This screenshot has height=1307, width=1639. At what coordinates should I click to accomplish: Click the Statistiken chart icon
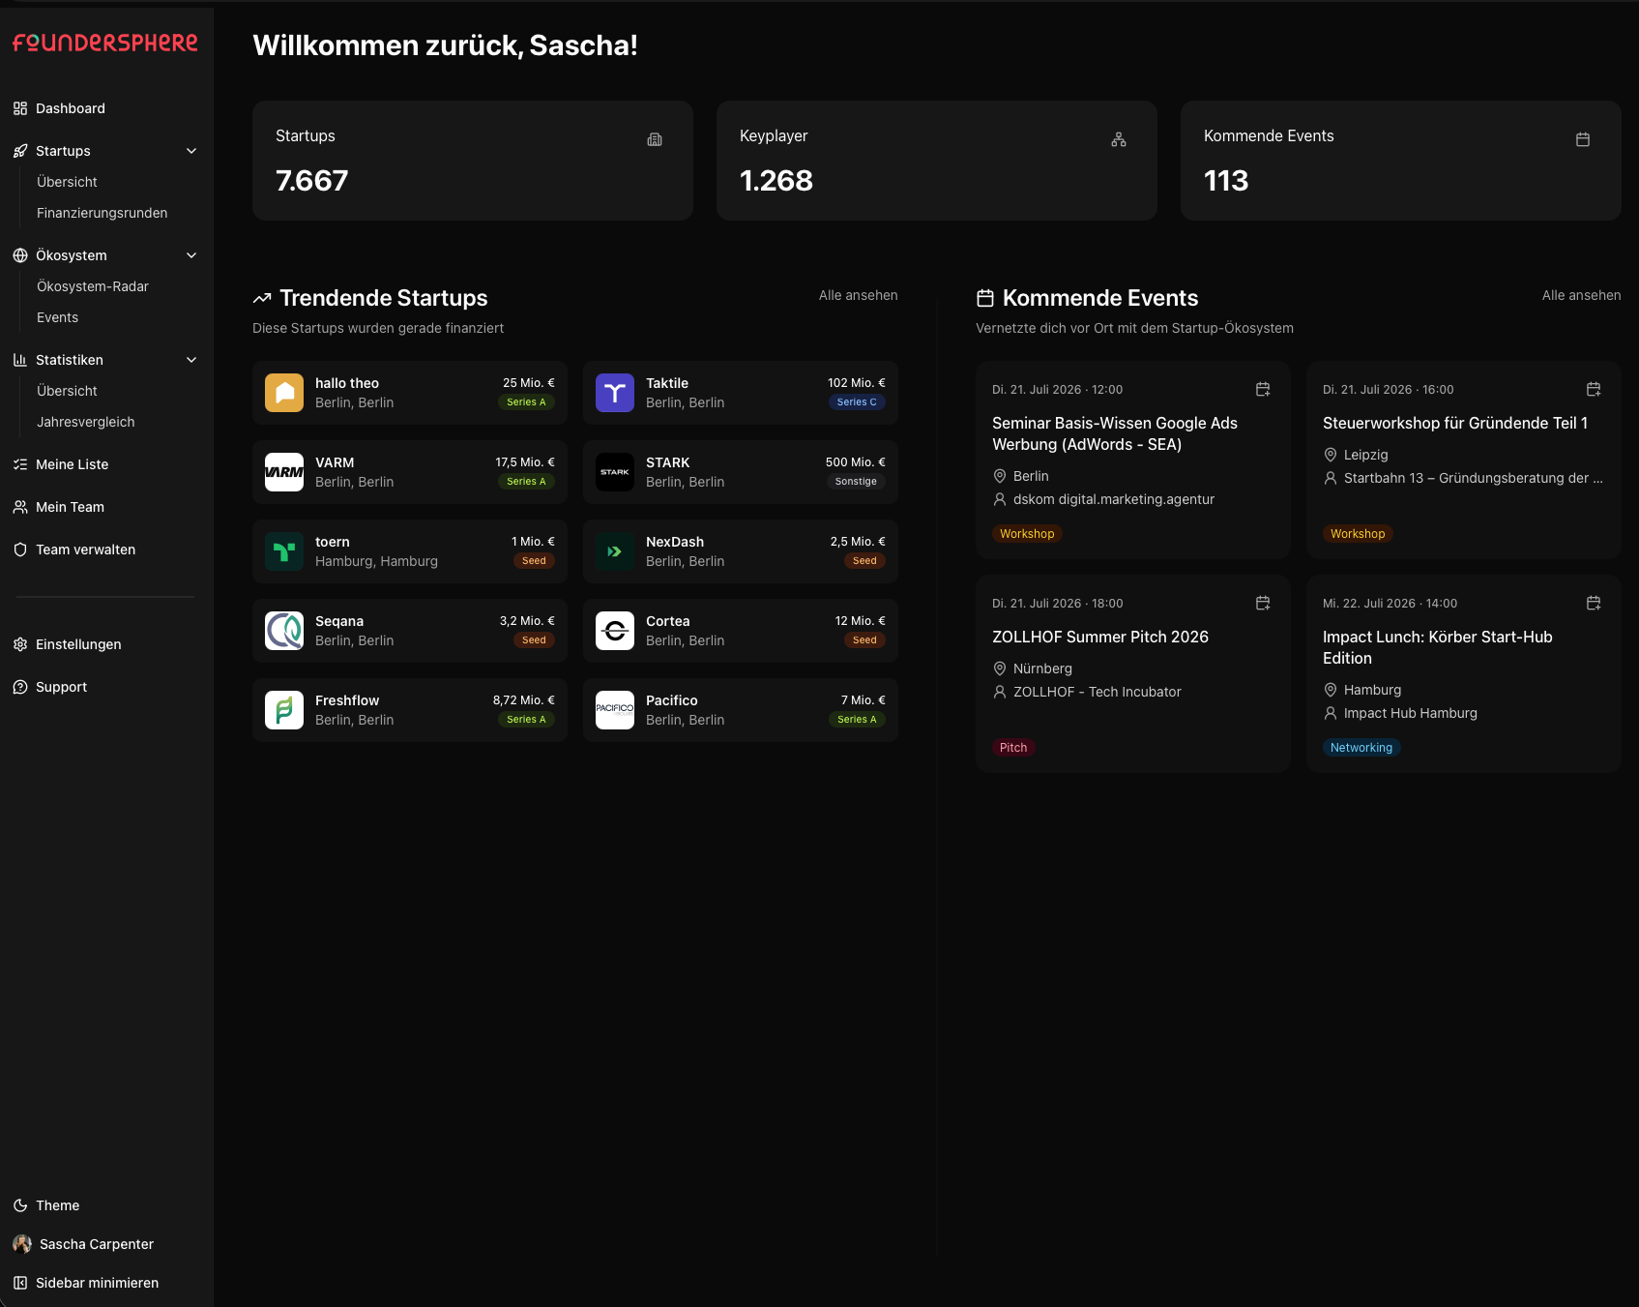20,360
